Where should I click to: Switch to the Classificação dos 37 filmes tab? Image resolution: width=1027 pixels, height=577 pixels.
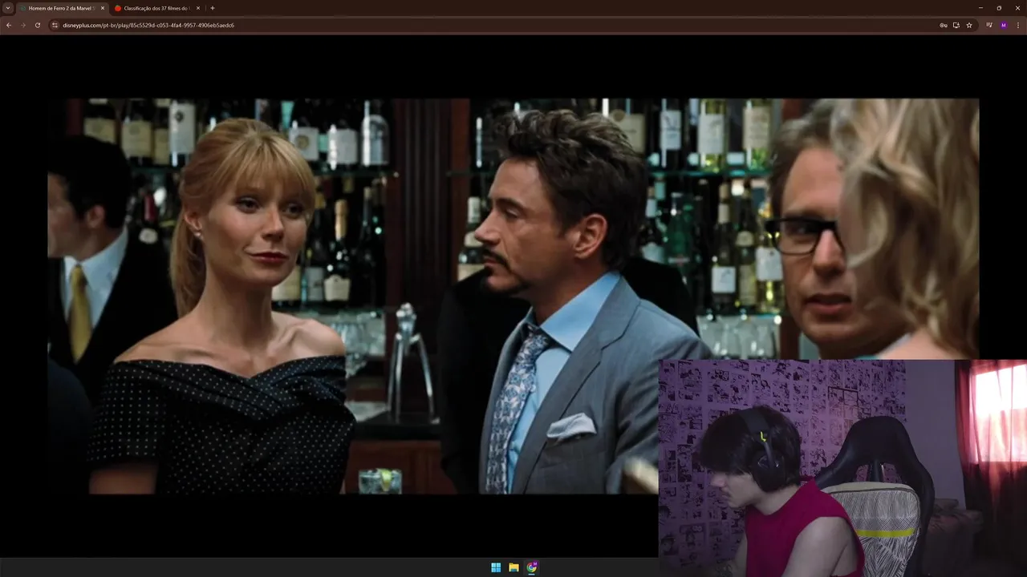click(x=156, y=8)
